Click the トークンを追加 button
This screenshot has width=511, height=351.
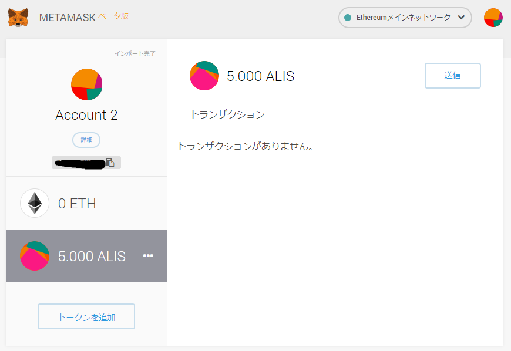coord(86,317)
